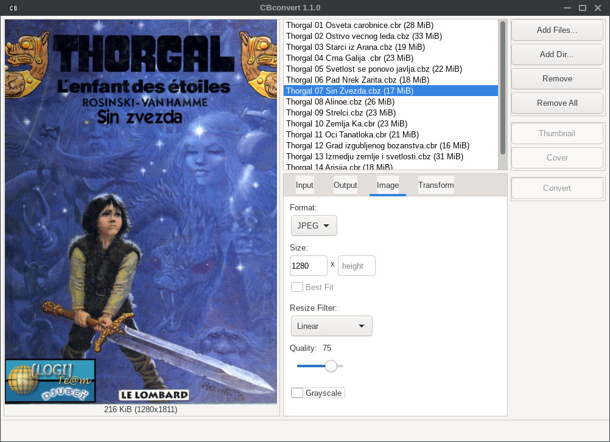The height and width of the screenshot is (442, 610).
Task: Open the JPEG format dropdown
Action: point(314,226)
